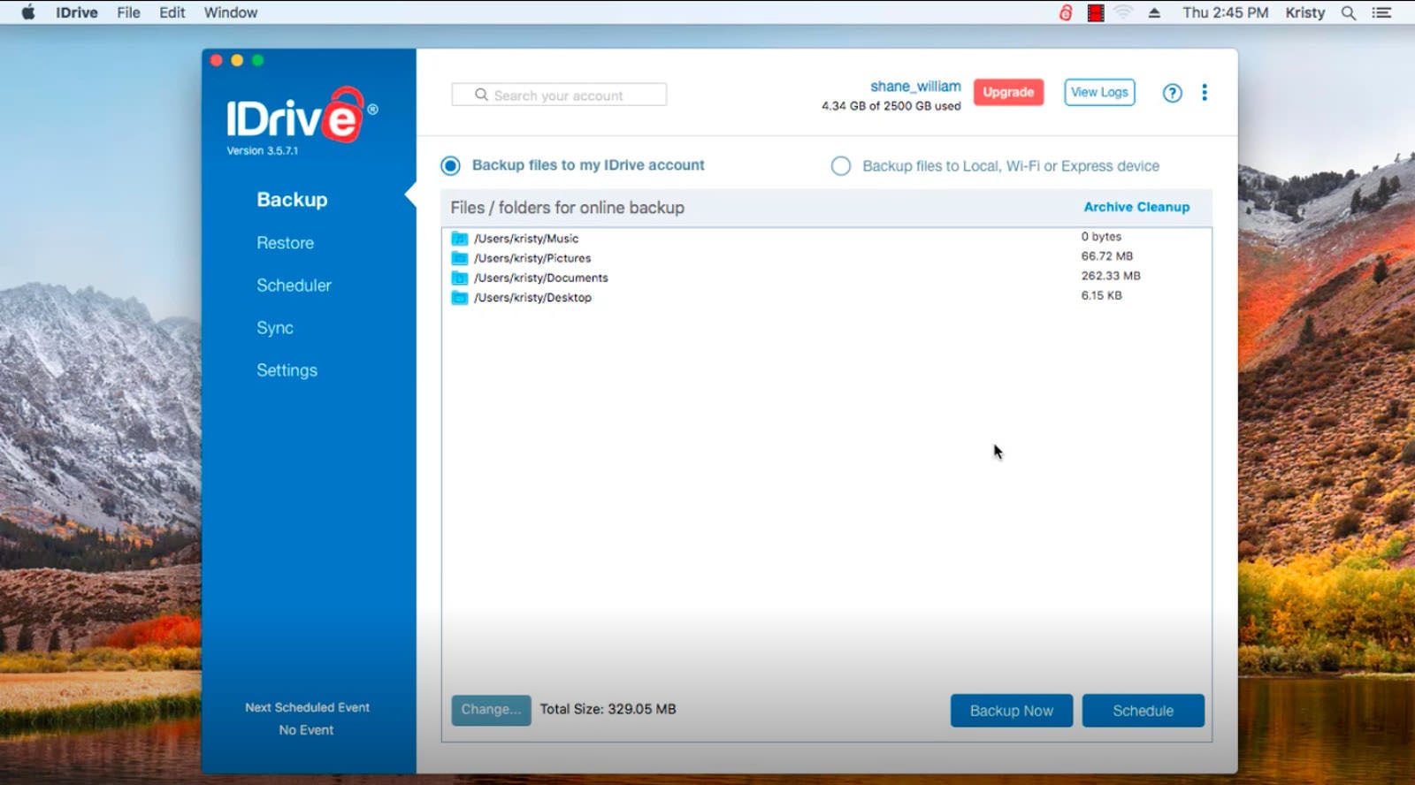Select Backup files to my IDrive account

click(450, 165)
